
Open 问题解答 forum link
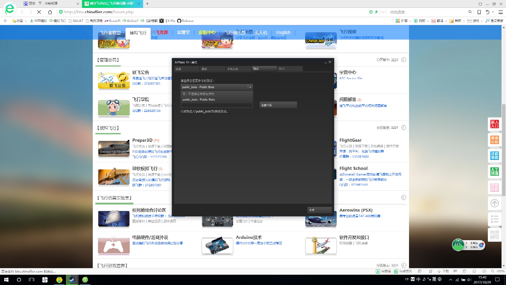pos(348,99)
